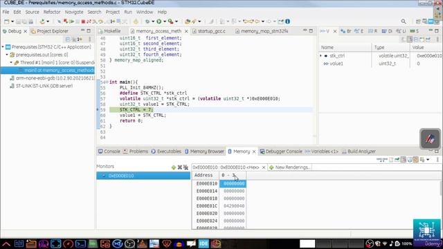The image size is (443, 249).
Task: Toggle breakpoint marker beside line 59
Action: coord(98,109)
